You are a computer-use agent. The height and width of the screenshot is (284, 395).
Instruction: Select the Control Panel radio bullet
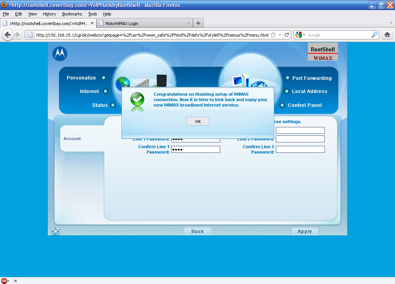click(x=282, y=105)
